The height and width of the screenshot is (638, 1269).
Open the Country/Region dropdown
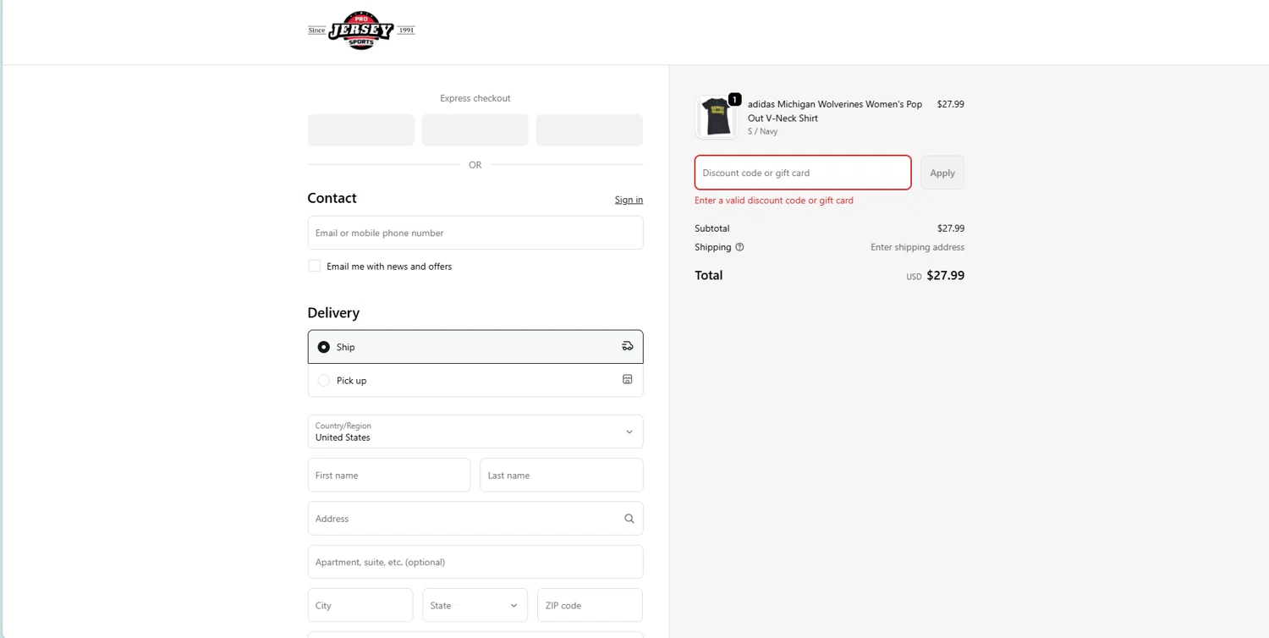pos(475,432)
